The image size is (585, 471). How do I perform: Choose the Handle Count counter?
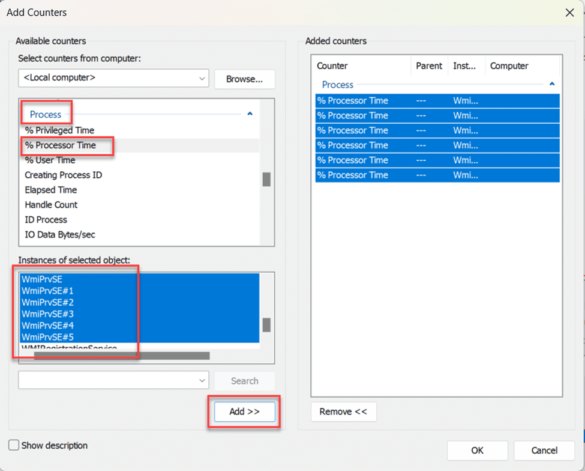[x=51, y=205]
